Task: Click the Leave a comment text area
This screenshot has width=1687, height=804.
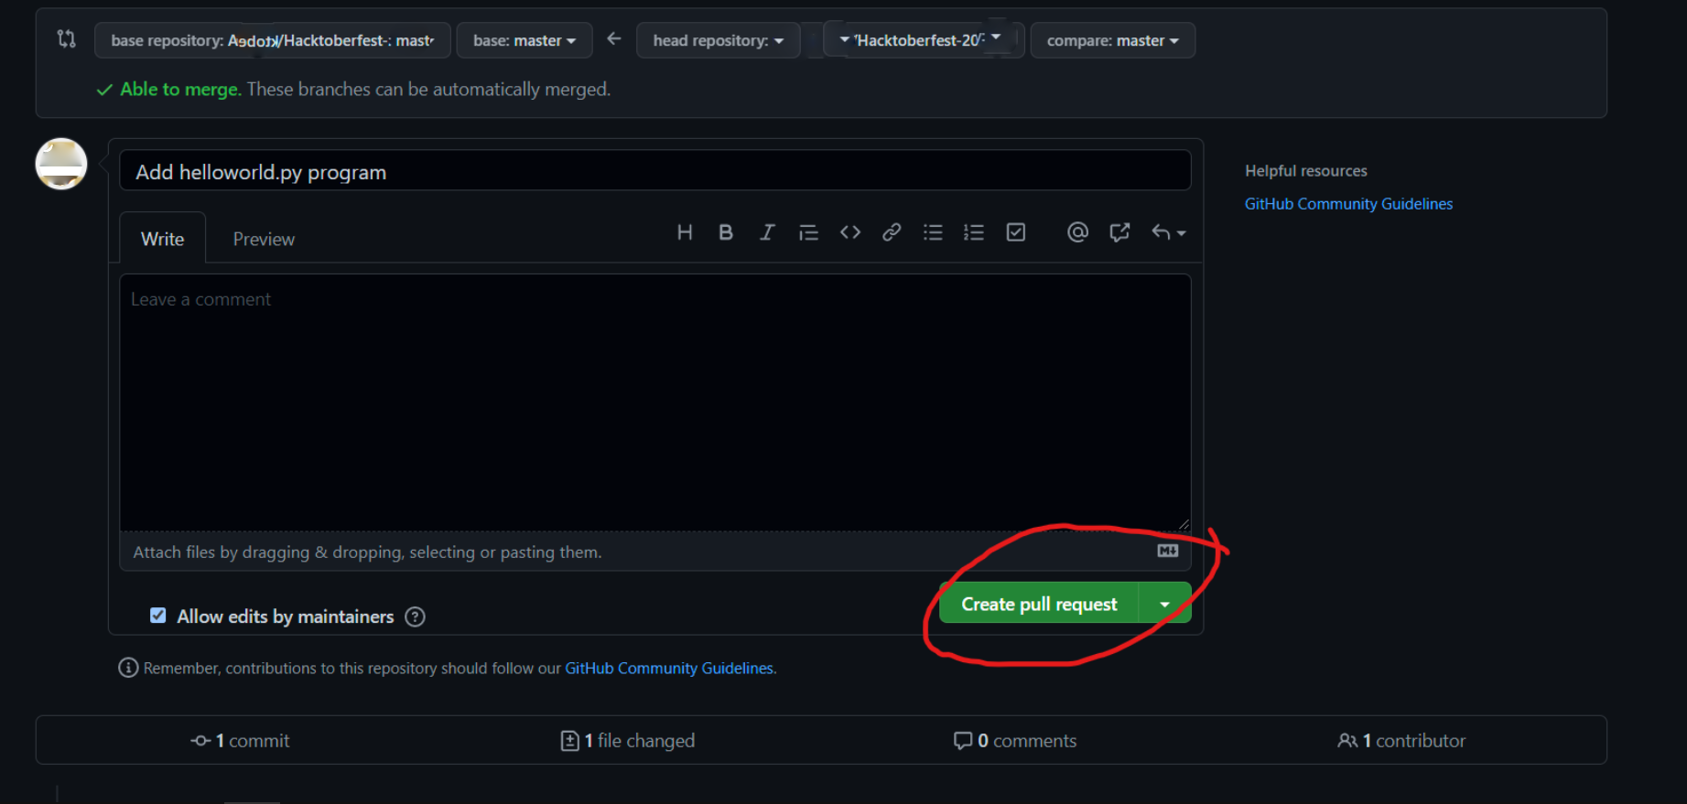Action: 655,402
